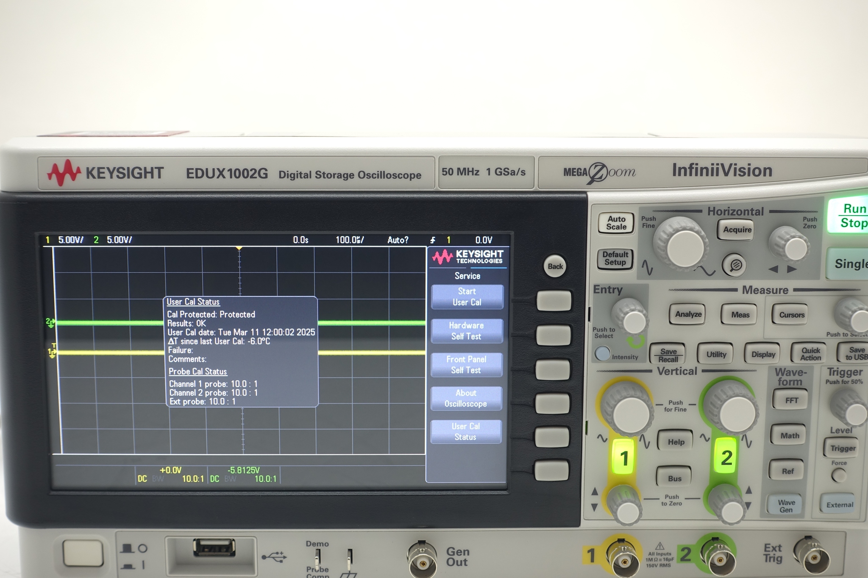Image resolution: width=868 pixels, height=578 pixels.
Task: Click the USB symbol beside the front port
Action: [274, 557]
